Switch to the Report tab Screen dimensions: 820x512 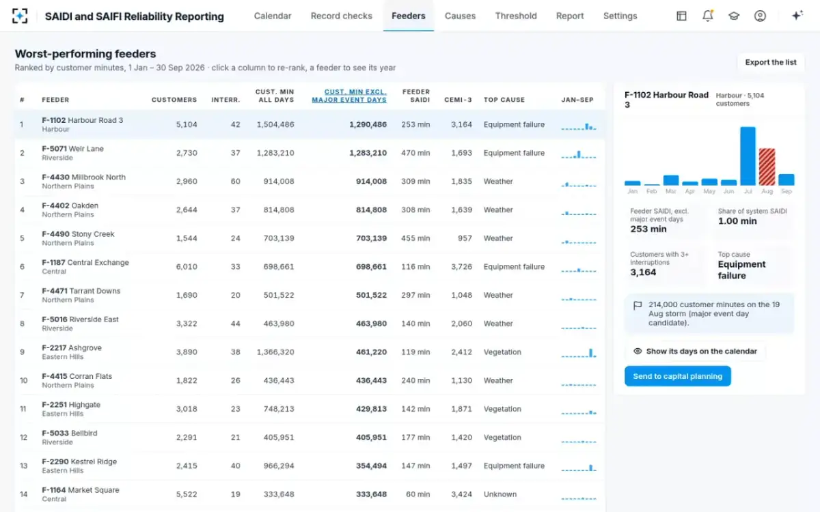click(570, 16)
